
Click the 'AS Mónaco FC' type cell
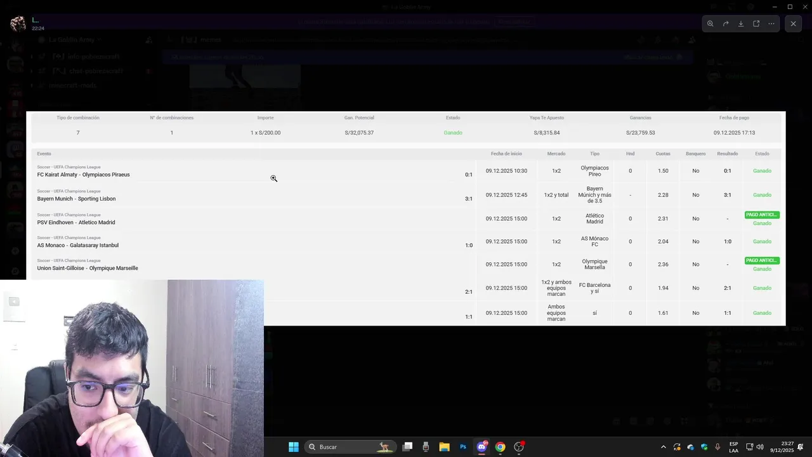pos(594,241)
